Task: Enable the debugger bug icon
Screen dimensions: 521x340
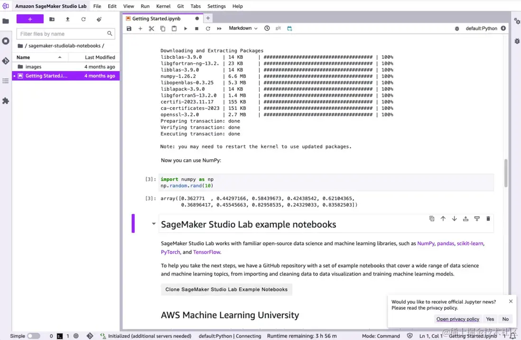Action: 457,28
